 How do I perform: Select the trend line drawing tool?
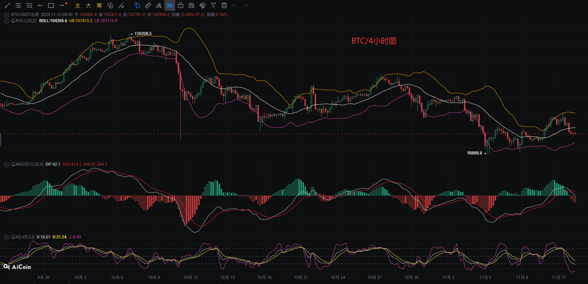pyautogui.click(x=7, y=5)
